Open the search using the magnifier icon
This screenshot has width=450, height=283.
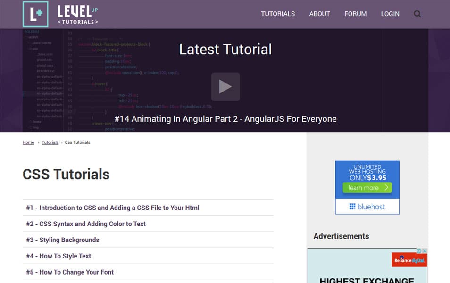[x=417, y=14]
